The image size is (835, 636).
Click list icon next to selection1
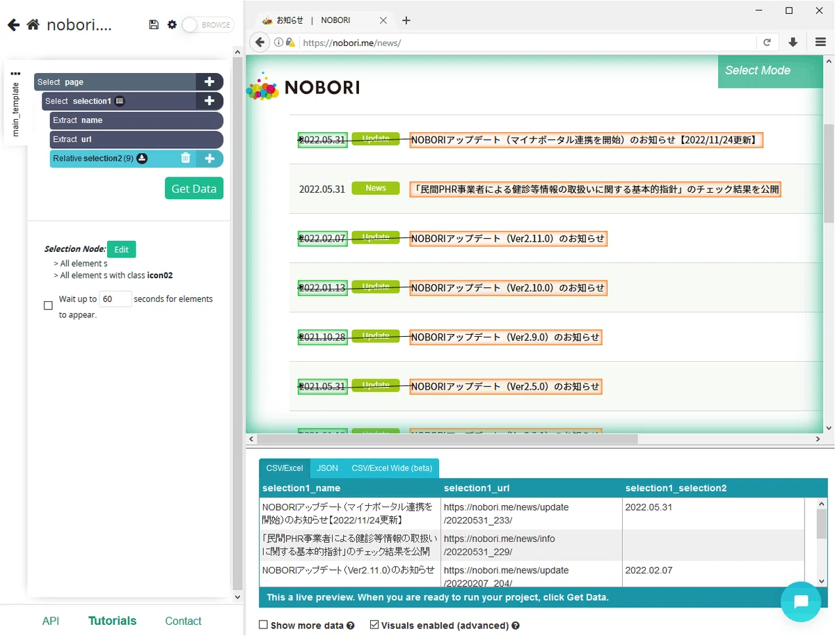pyautogui.click(x=120, y=101)
